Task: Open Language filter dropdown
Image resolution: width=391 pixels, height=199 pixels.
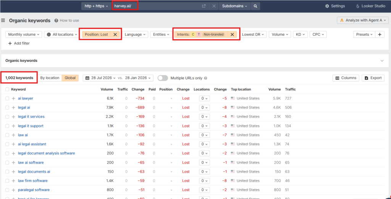Action: 135,35
